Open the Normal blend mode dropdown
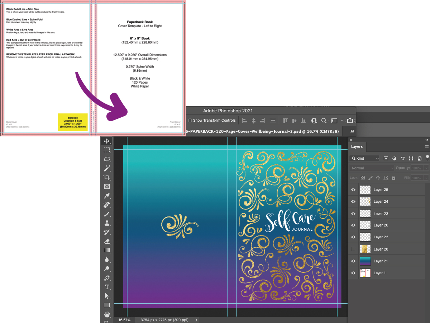This screenshot has height=323, width=430. pos(372,168)
